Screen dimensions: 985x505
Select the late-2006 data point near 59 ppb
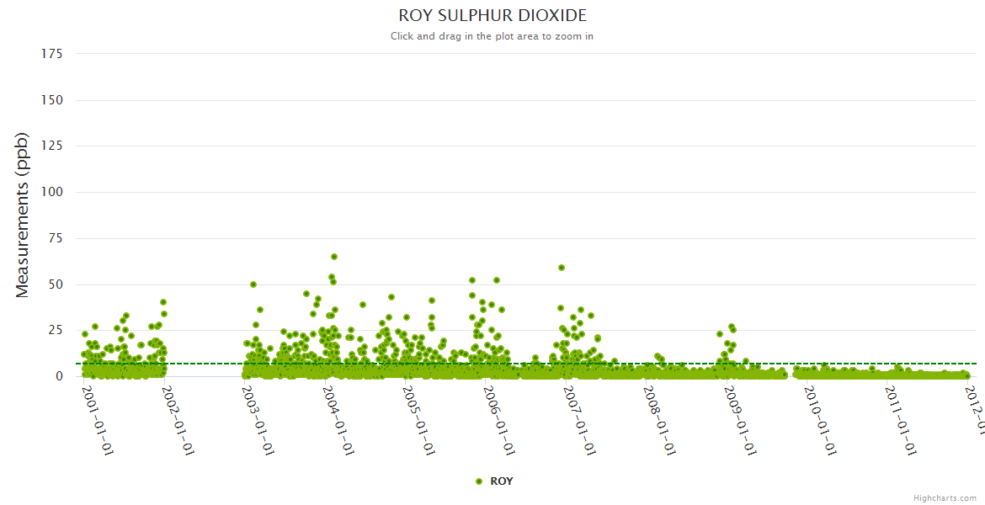(562, 268)
